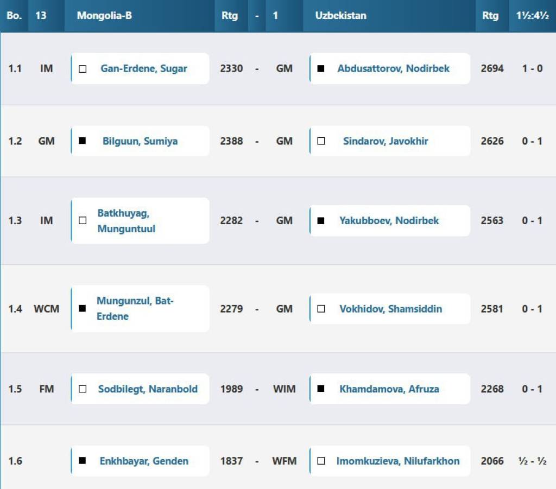The image size is (556, 489).
Task: Click white piece icon beside Vokhidov, Shamsiddin
Action: 321,309
